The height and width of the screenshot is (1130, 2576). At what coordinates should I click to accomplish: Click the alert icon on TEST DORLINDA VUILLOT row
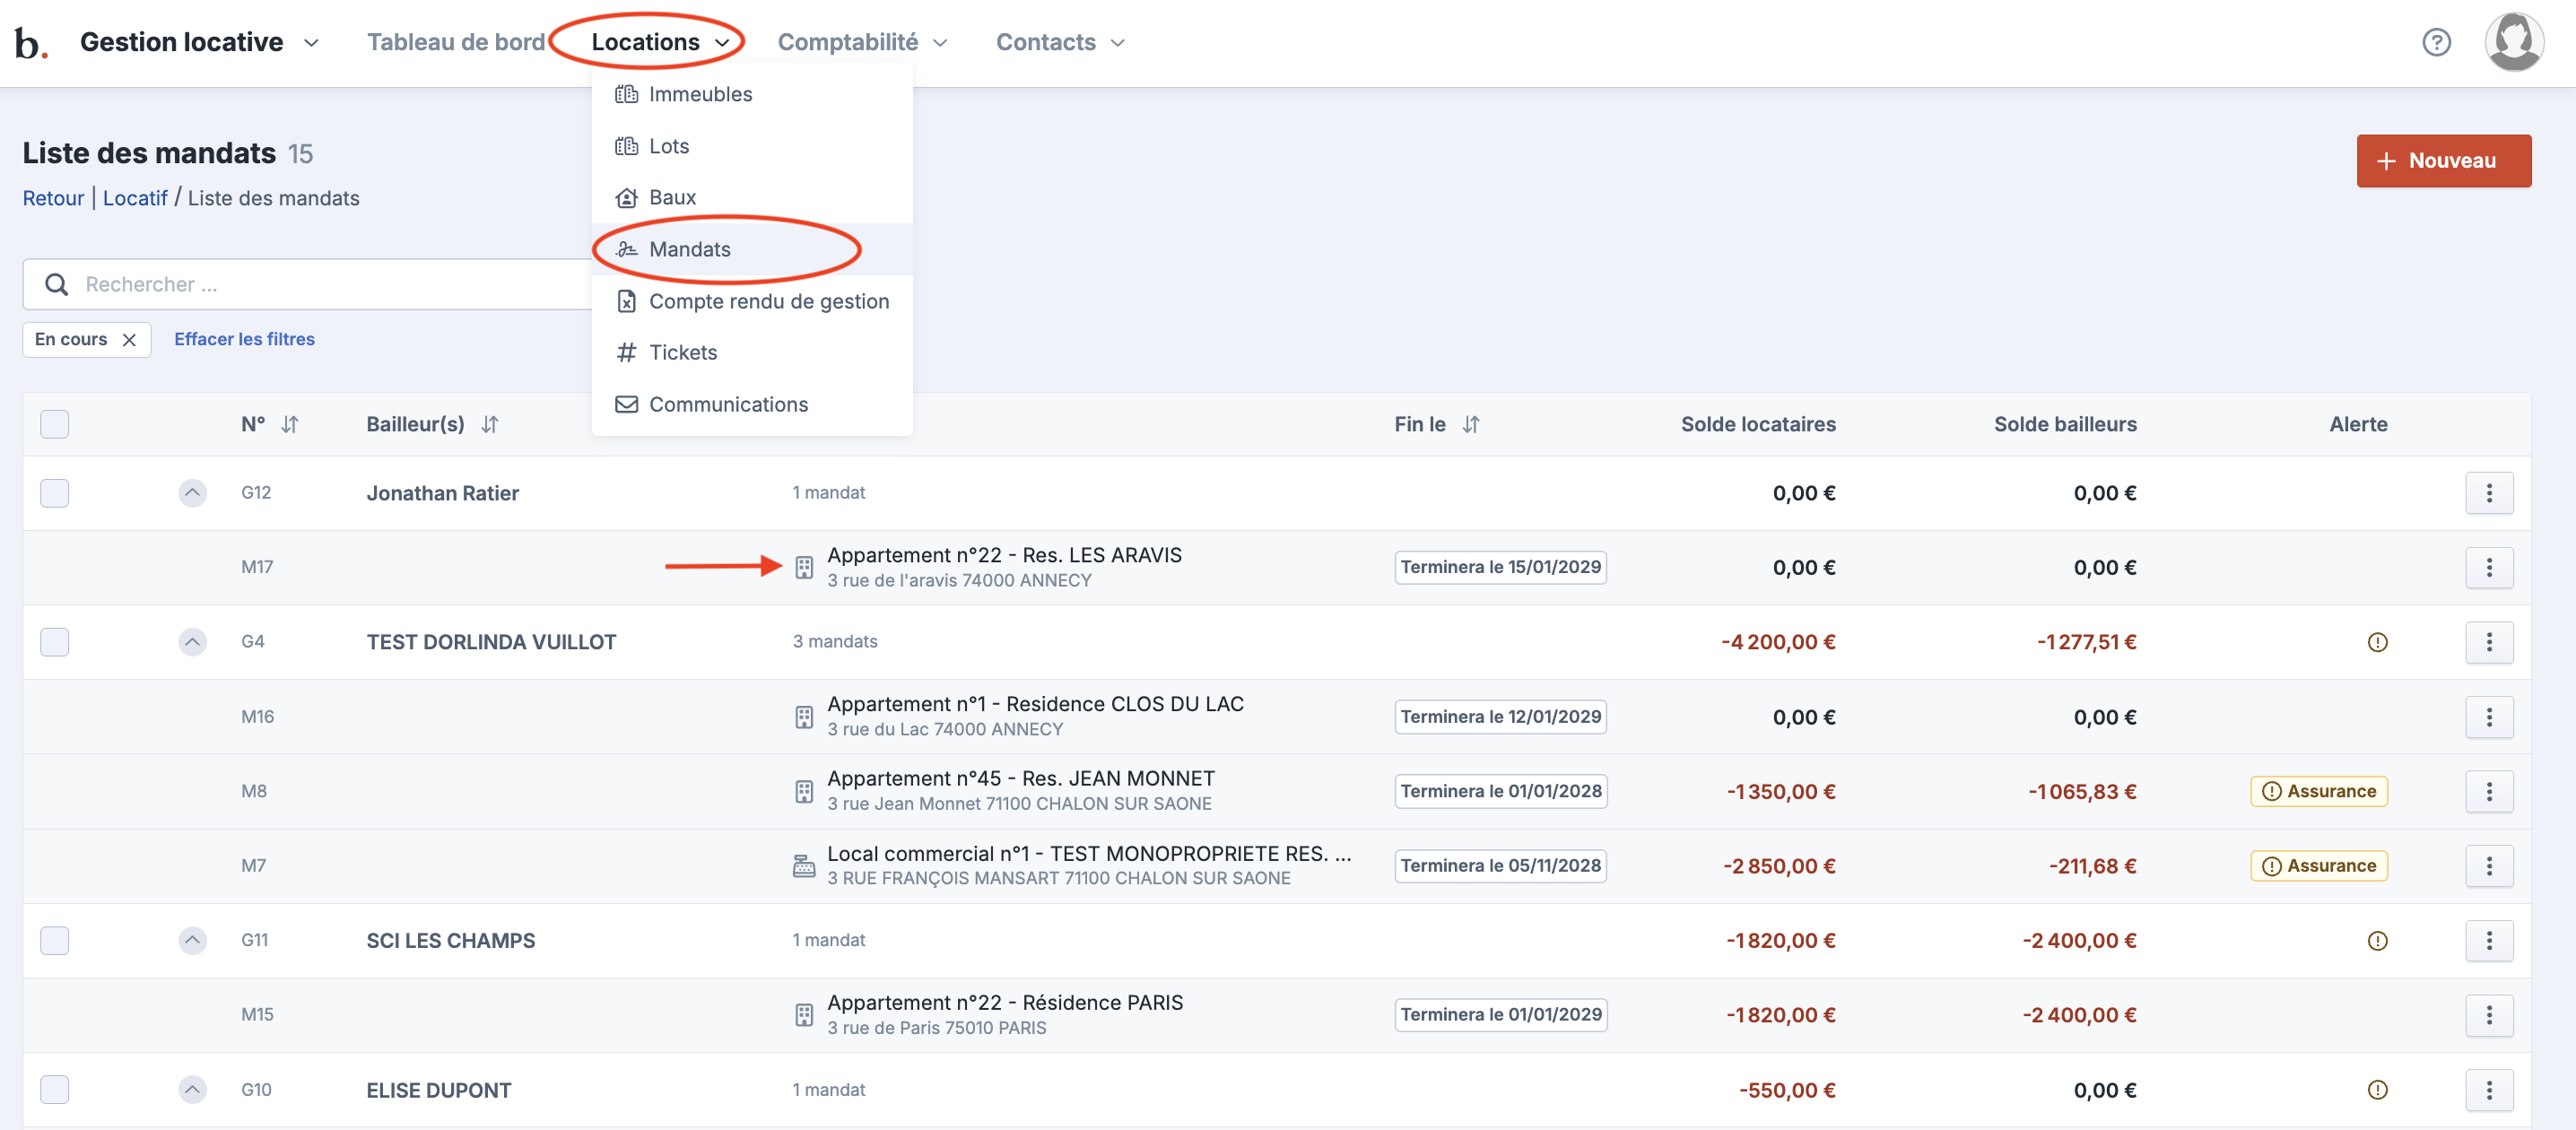2377,642
